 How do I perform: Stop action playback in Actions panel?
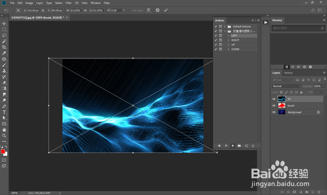[x=219, y=146]
